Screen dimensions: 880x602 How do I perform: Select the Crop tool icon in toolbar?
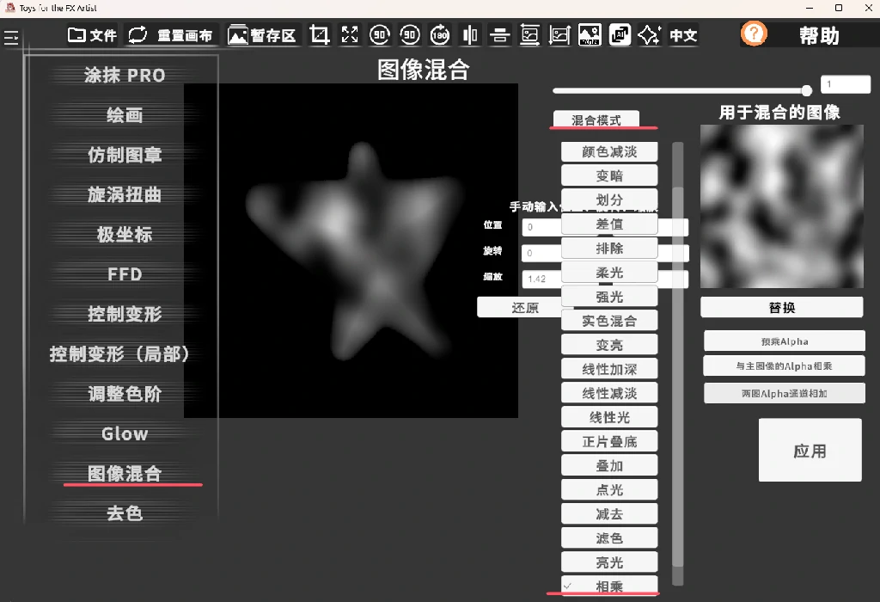(x=320, y=35)
